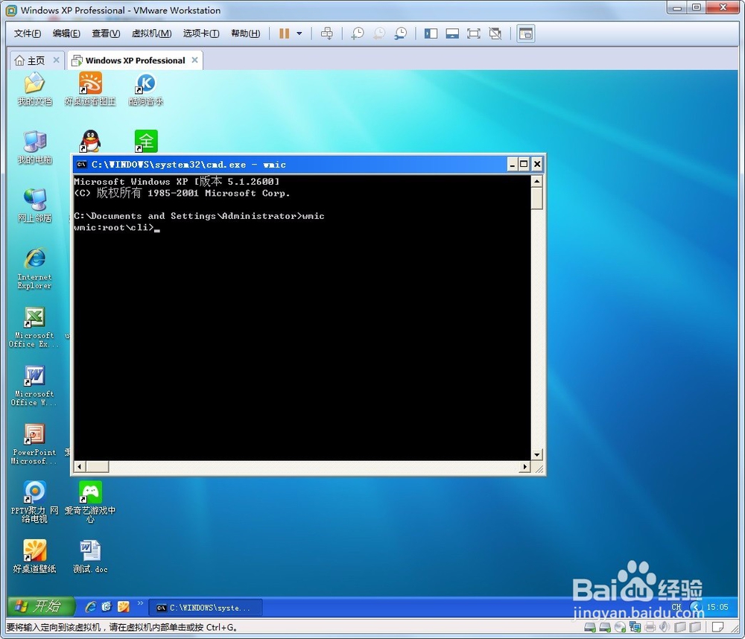This screenshot has height=639, width=745.
Task: Select 网上邻居 desktop icon
Action: [34, 206]
